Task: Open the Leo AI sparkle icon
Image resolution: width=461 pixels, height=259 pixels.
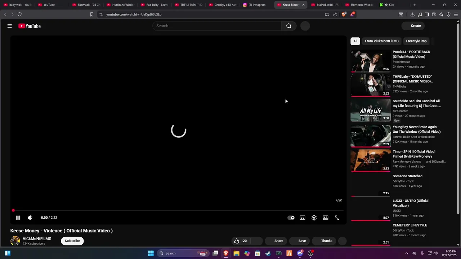Action: pyautogui.click(x=441, y=14)
